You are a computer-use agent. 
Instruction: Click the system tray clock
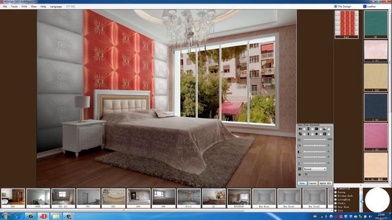click(x=382, y=216)
